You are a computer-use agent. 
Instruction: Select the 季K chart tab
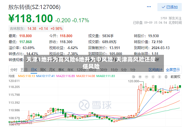[61, 70]
